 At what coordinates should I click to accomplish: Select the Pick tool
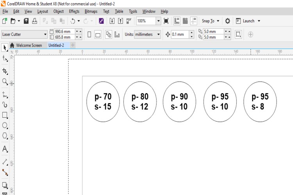pyautogui.click(x=5, y=48)
